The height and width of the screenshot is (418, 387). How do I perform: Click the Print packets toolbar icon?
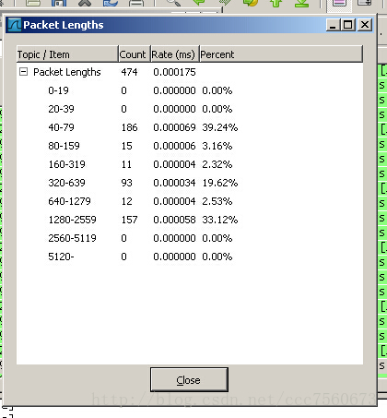pos(136,3)
